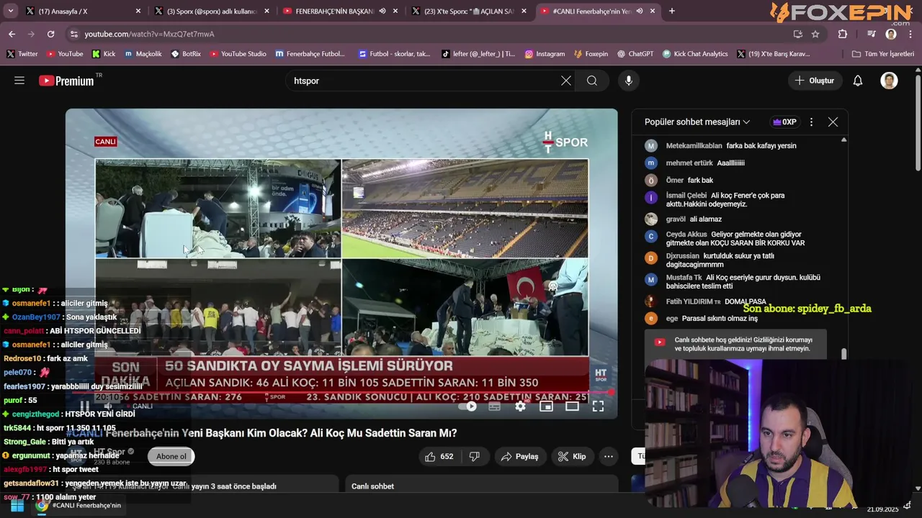The image size is (922, 518).
Task: Switch to miniplayer mode
Action: pos(546,406)
